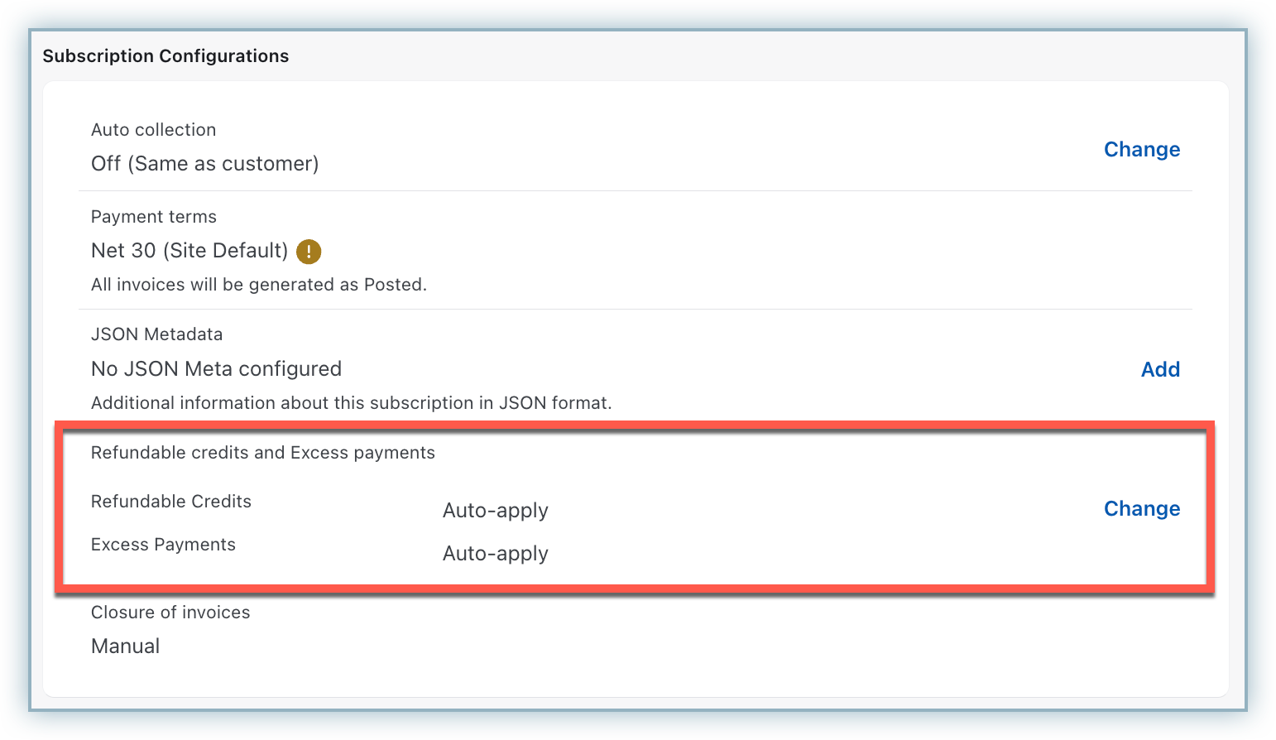Click the 'Off (Same as customer)' value
The height and width of the screenshot is (740, 1276).
[x=204, y=164]
